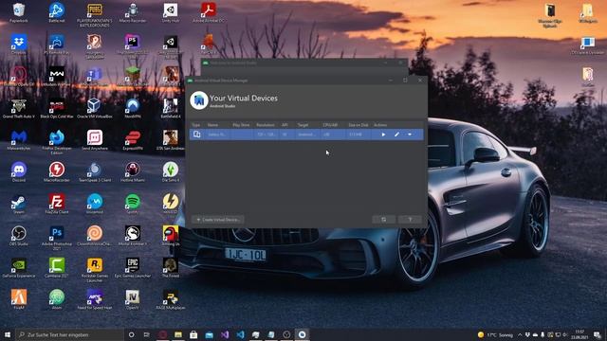The height and width of the screenshot is (341, 607).
Task: Open the Black Ops Cold War shortcut
Action: tap(57, 109)
